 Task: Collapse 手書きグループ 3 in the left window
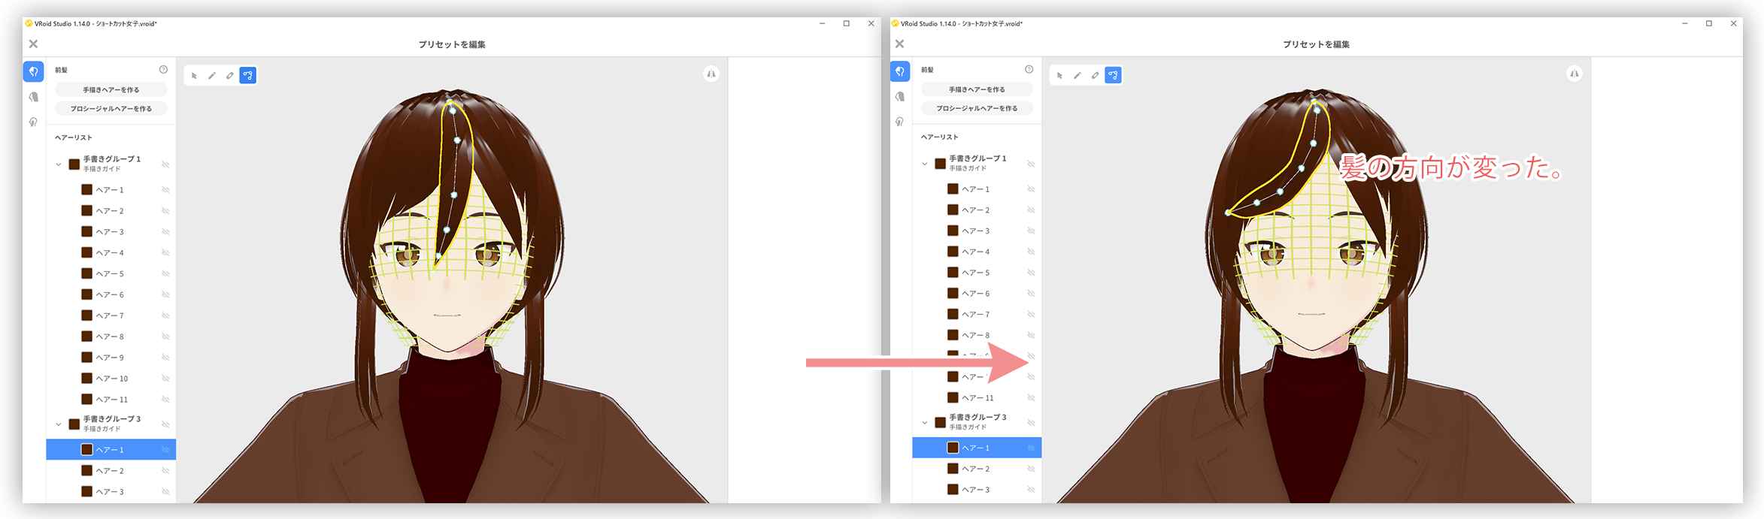[59, 424]
